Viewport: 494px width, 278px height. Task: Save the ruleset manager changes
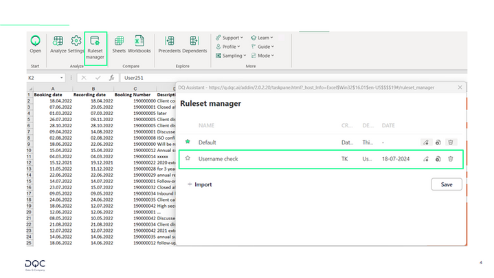tap(447, 184)
